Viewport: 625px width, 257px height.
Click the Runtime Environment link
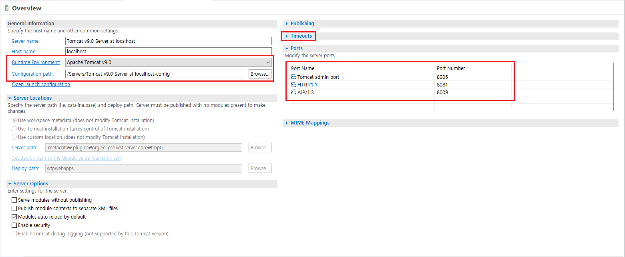click(36, 62)
